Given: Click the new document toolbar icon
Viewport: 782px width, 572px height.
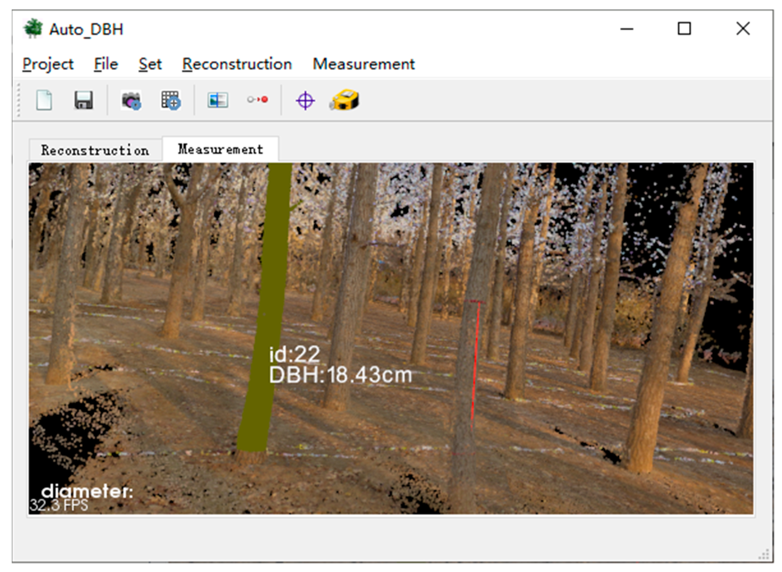Looking at the screenshot, I should (44, 100).
